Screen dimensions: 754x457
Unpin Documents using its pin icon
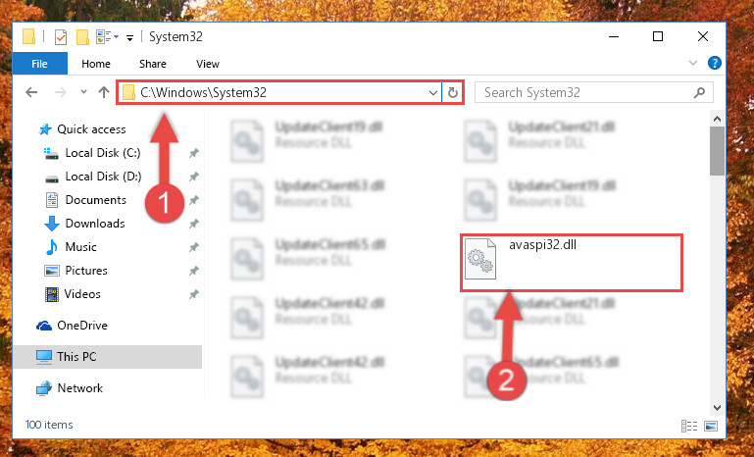coord(194,200)
